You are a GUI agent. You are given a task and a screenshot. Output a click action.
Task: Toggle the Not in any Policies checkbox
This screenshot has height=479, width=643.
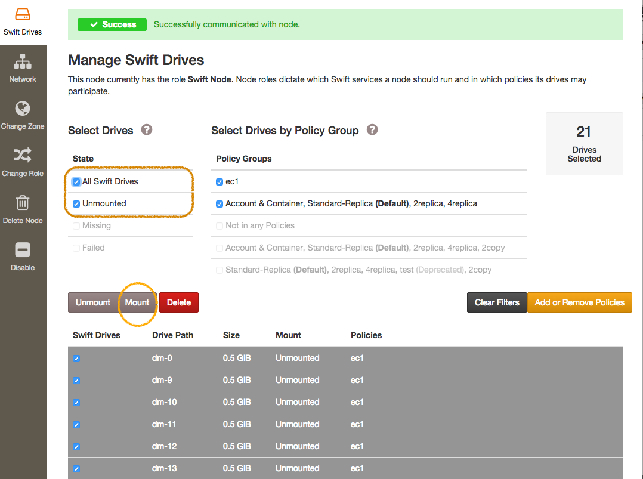click(x=220, y=226)
